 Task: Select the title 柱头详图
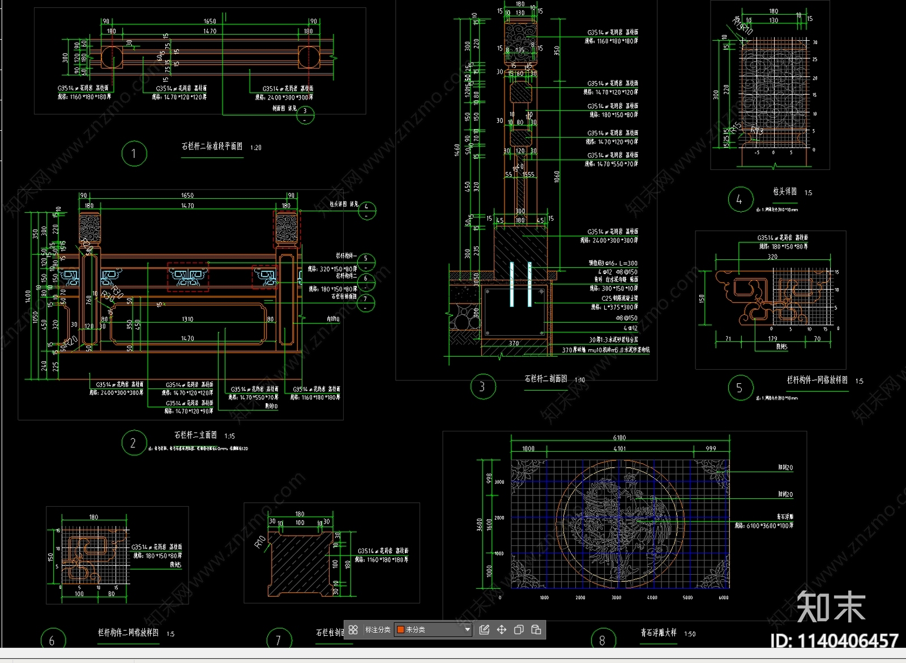[785, 191]
